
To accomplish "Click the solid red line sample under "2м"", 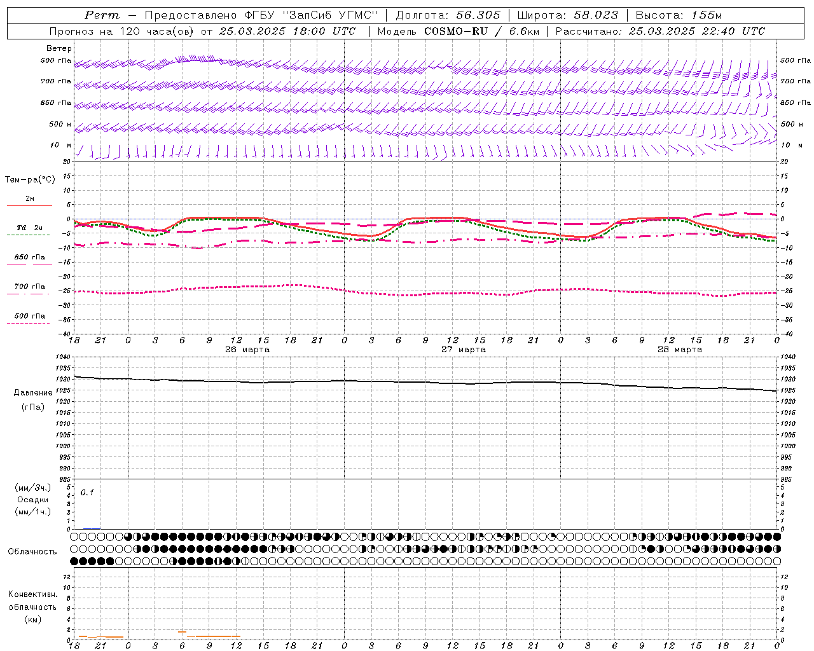I will point(29,205).
